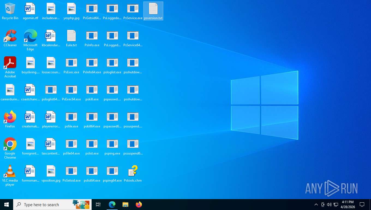
Task: Select the pslist.exe icon
Action: pos(92,147)
